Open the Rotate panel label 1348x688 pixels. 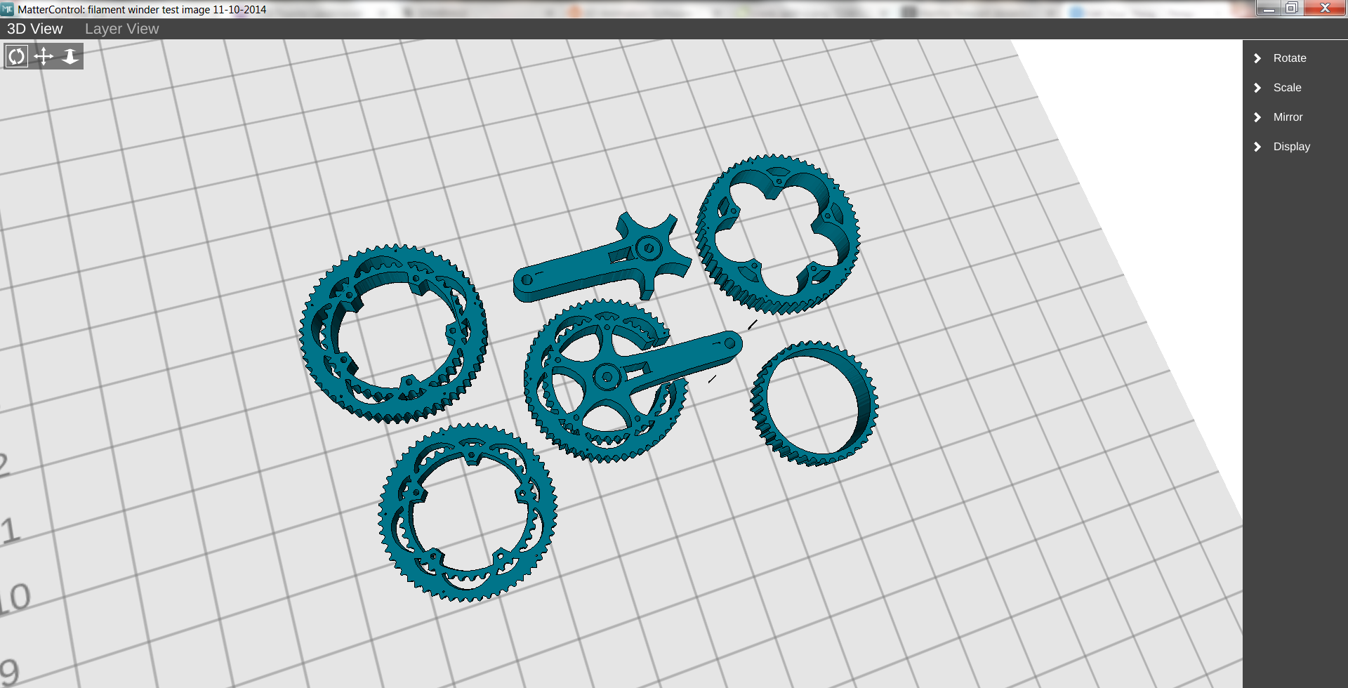point(1290,58)
